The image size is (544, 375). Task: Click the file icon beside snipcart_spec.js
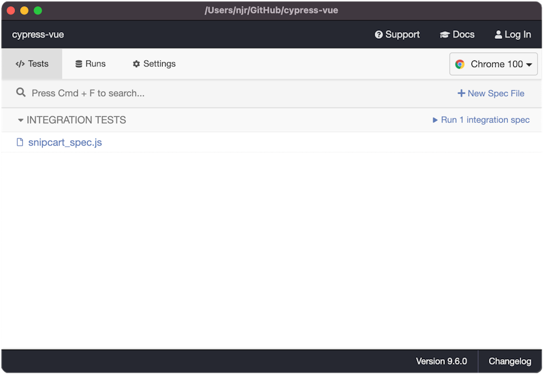20,142
